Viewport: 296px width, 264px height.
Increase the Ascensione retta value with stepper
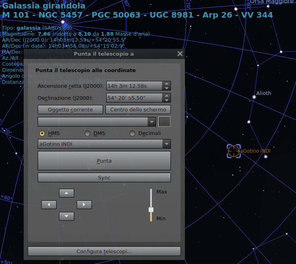[166, 84]
